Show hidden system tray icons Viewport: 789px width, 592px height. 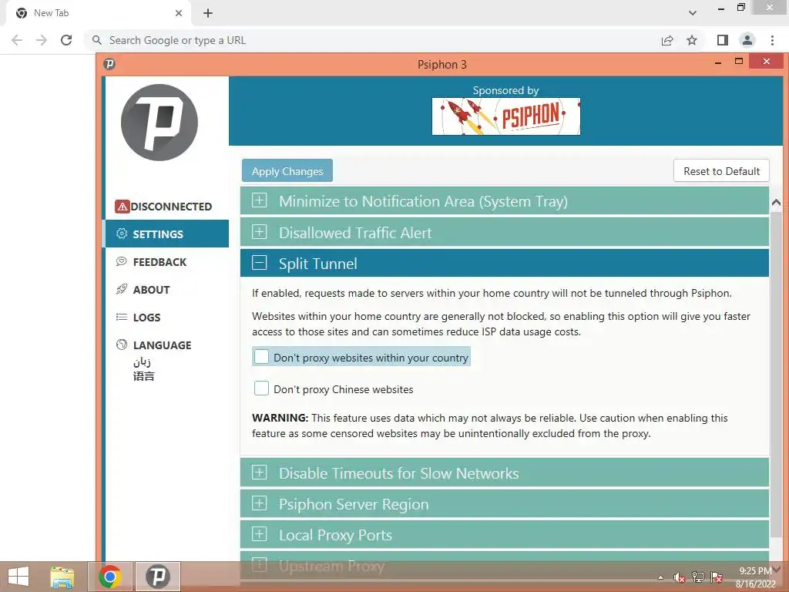coord(660,578)
